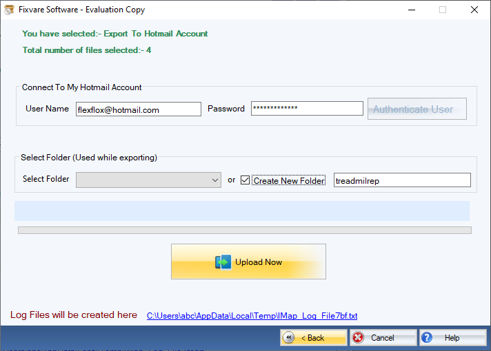The image size is (491, 351).
Task: Click the blue question mark Help icon
Action: click(427, 337)
